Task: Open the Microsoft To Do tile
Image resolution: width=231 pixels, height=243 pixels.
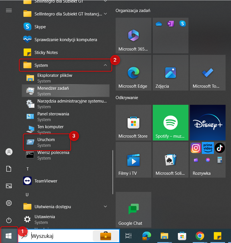Action: click(208, 73)
